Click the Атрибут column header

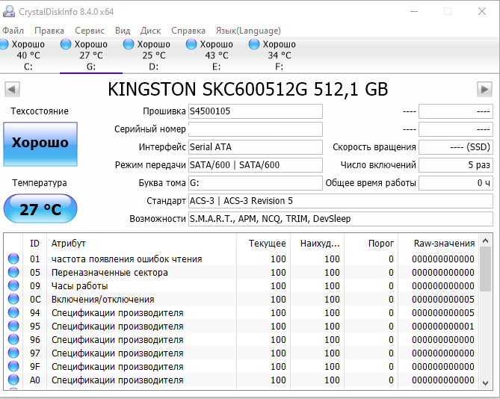pos(141,243)
